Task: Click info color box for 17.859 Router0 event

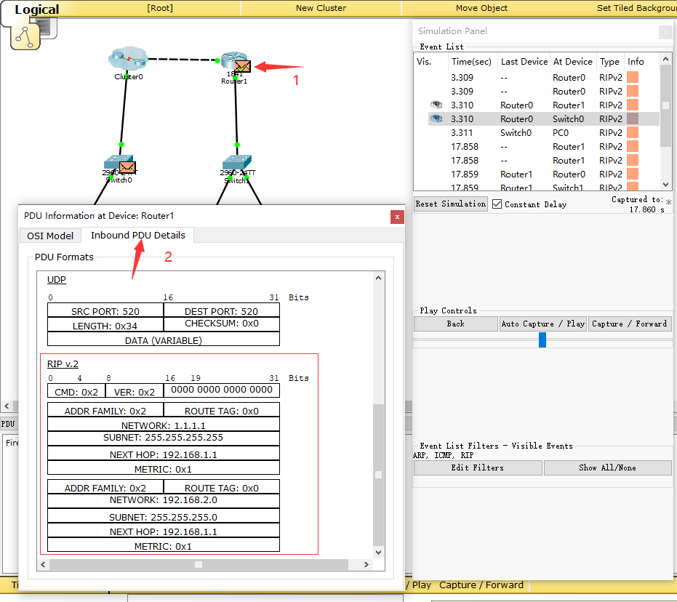Action: pos(633,174)
